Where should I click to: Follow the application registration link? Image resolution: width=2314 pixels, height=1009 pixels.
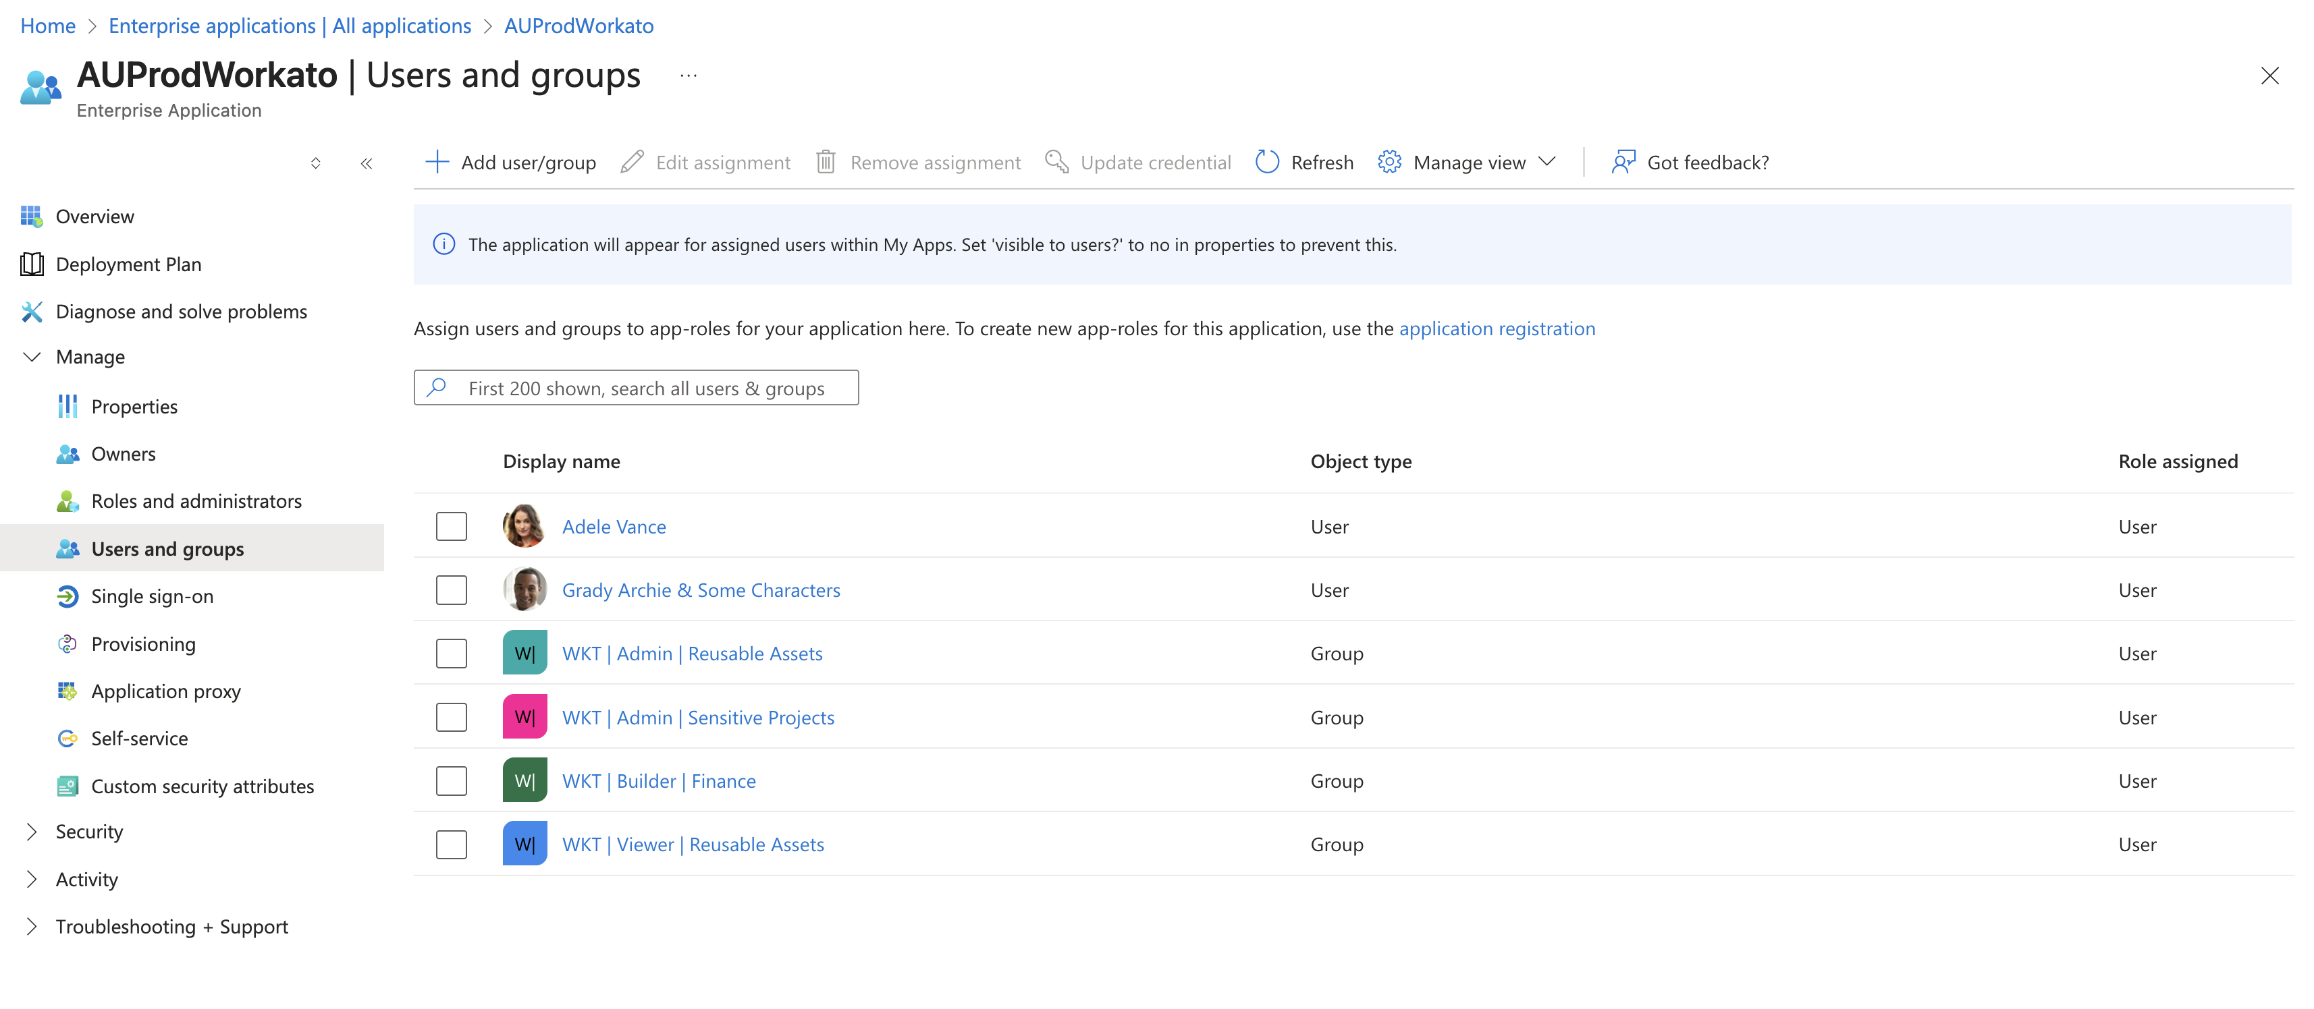[x=1497, y=328]
